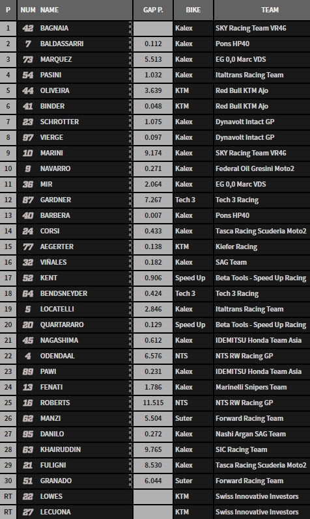Sort by TEAM column header
Screen dimensions: 310x519
270,10
